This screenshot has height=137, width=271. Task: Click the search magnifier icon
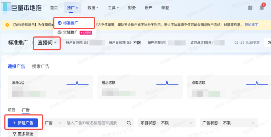pyautogui.click(x=129, y=123)
